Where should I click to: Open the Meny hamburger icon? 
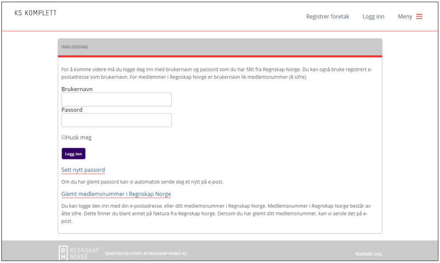coord(419,17)
